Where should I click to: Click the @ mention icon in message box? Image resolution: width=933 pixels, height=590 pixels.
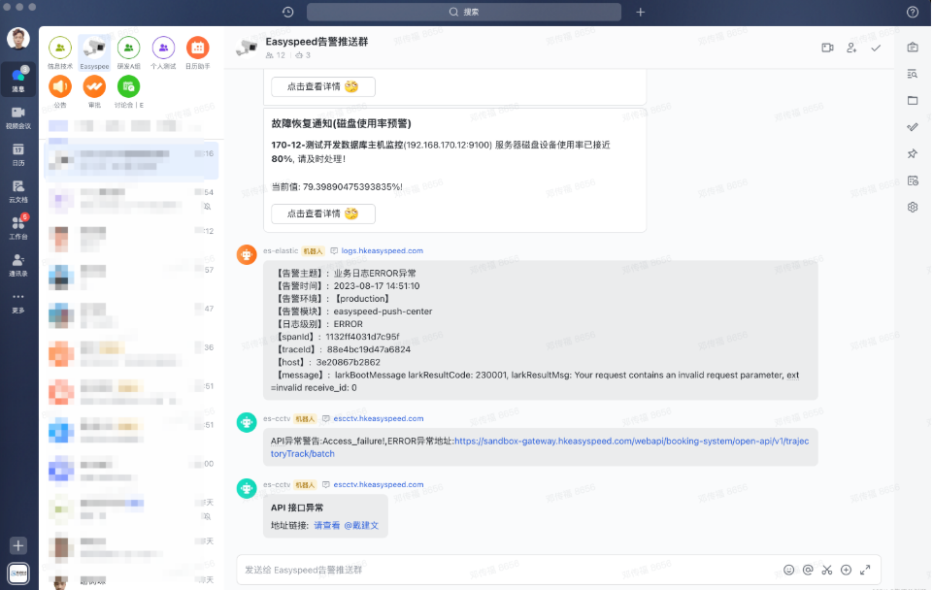pos(808,570)
